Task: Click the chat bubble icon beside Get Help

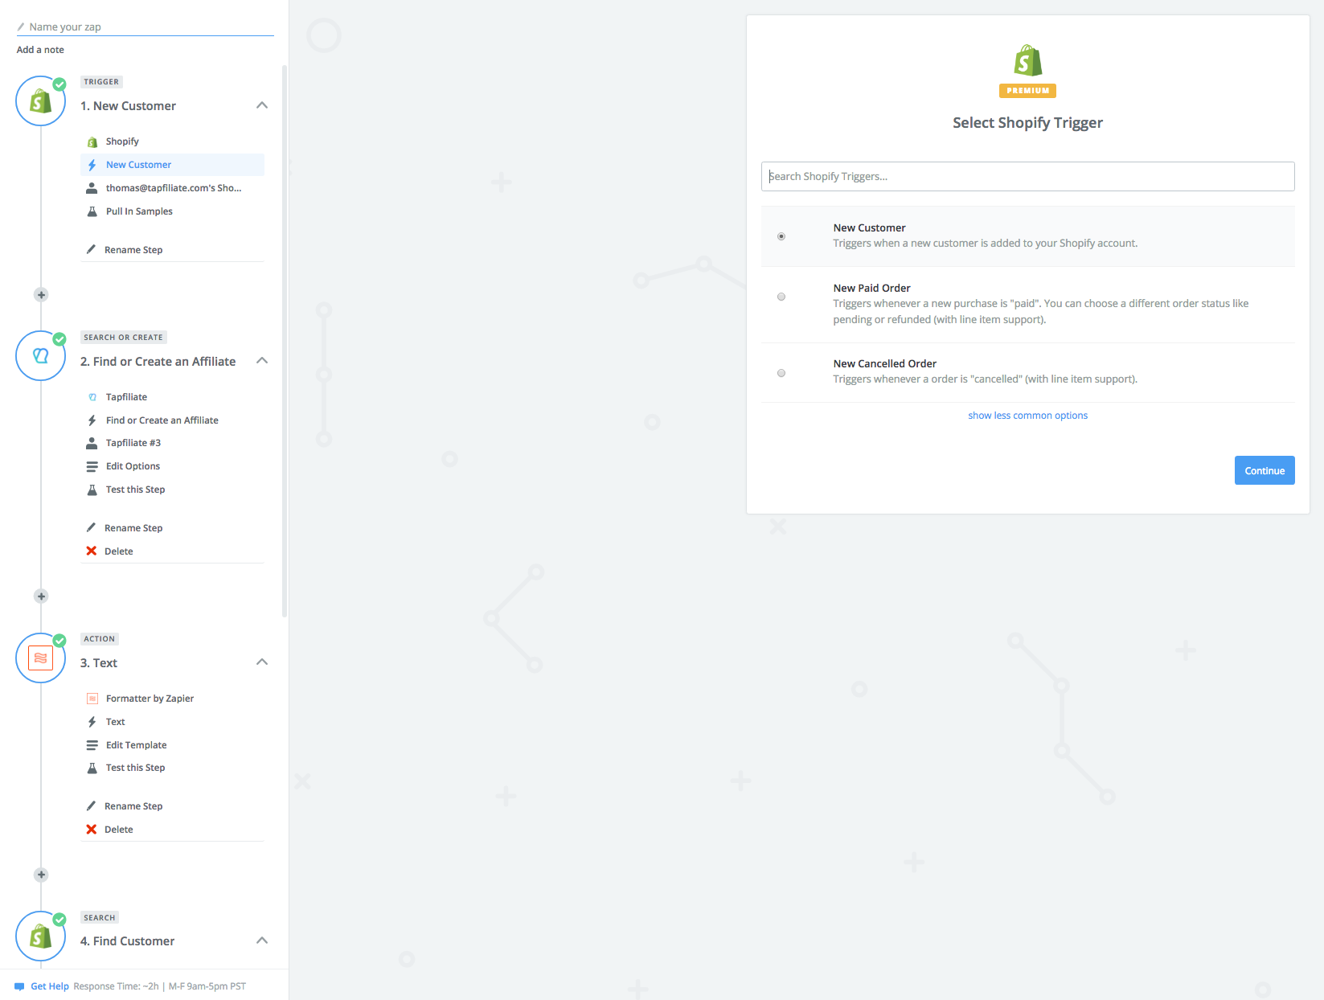Action: click(19, 986)
